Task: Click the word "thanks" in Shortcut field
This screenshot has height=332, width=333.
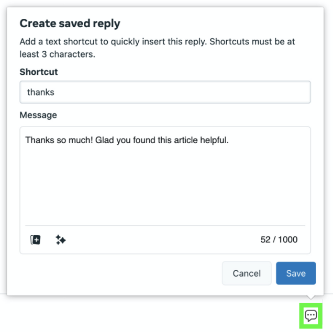Action: (41, 93)
